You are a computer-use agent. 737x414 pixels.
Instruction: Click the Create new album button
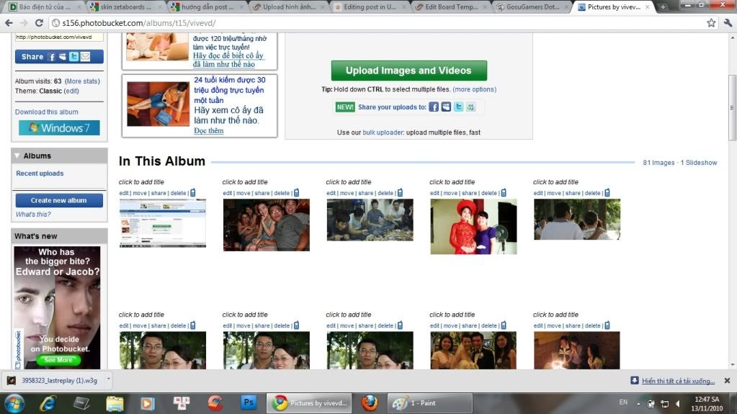coord(59,201)
